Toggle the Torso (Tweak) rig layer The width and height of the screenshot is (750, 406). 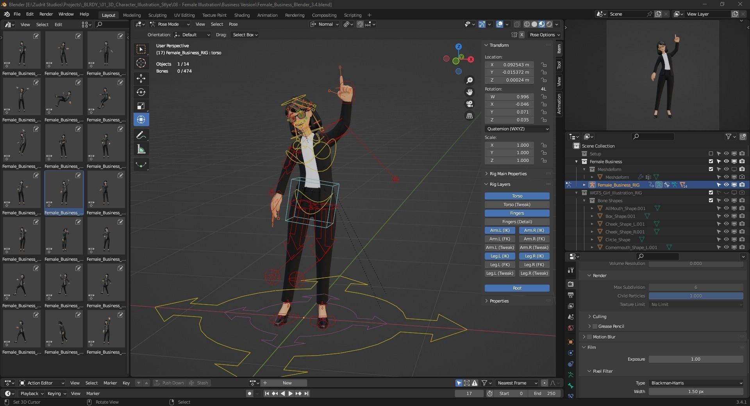[517, 205]
